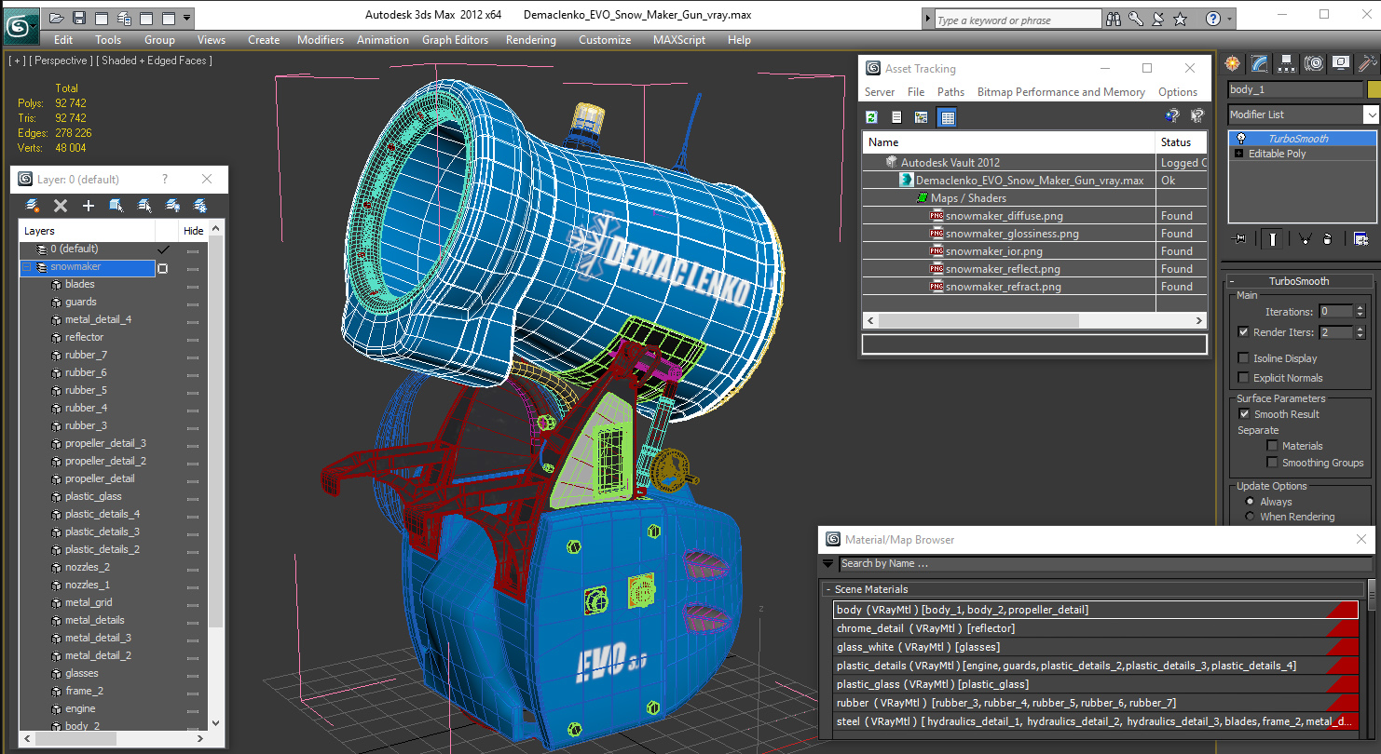
Task: Open the Motion command panel tab
Action: (1314, 63)
